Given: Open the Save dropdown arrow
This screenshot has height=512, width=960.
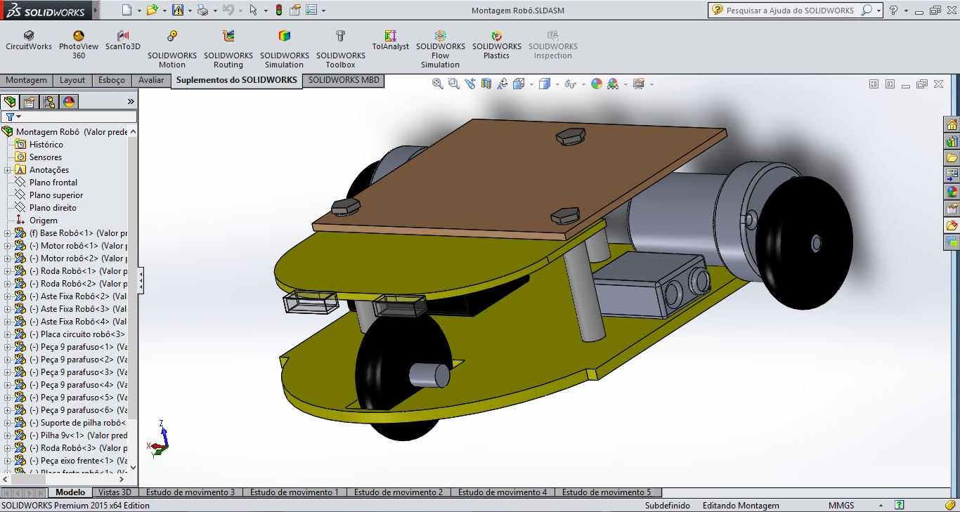Looking at the screenshot, I should coord(190,11).
